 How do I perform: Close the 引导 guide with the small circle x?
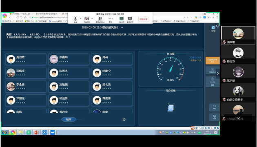click(x=217, y=26)
